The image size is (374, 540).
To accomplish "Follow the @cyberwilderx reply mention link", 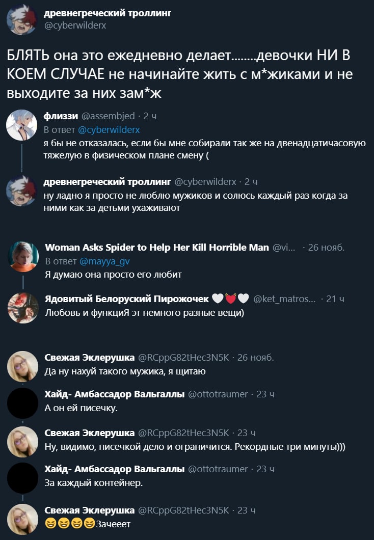I will coord(109,130).
